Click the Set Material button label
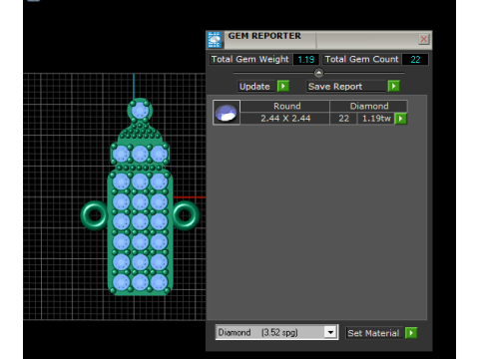479x359 pixels. coord(373,333)
